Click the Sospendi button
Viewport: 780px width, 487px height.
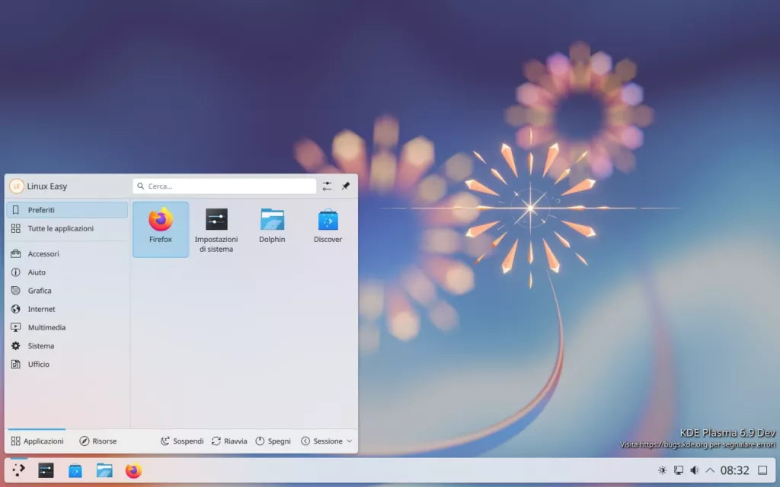182,441
